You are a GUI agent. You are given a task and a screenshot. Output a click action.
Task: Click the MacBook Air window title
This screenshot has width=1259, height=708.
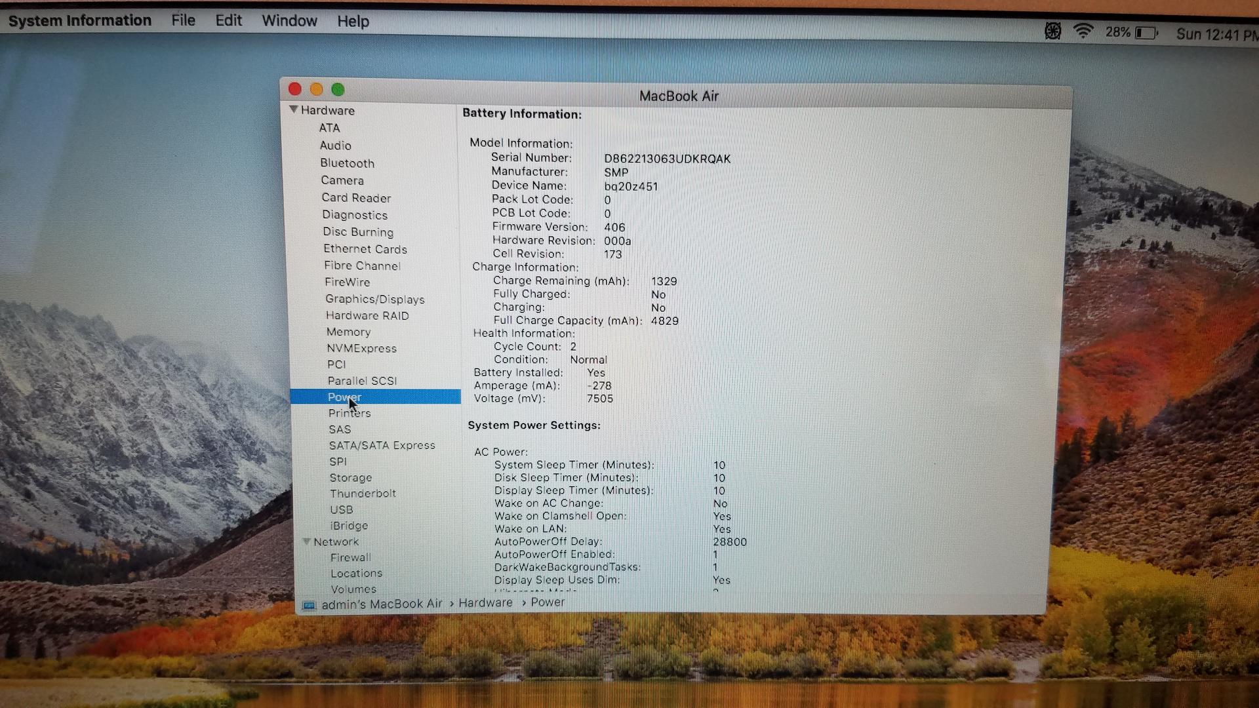(x=679, y=96)
